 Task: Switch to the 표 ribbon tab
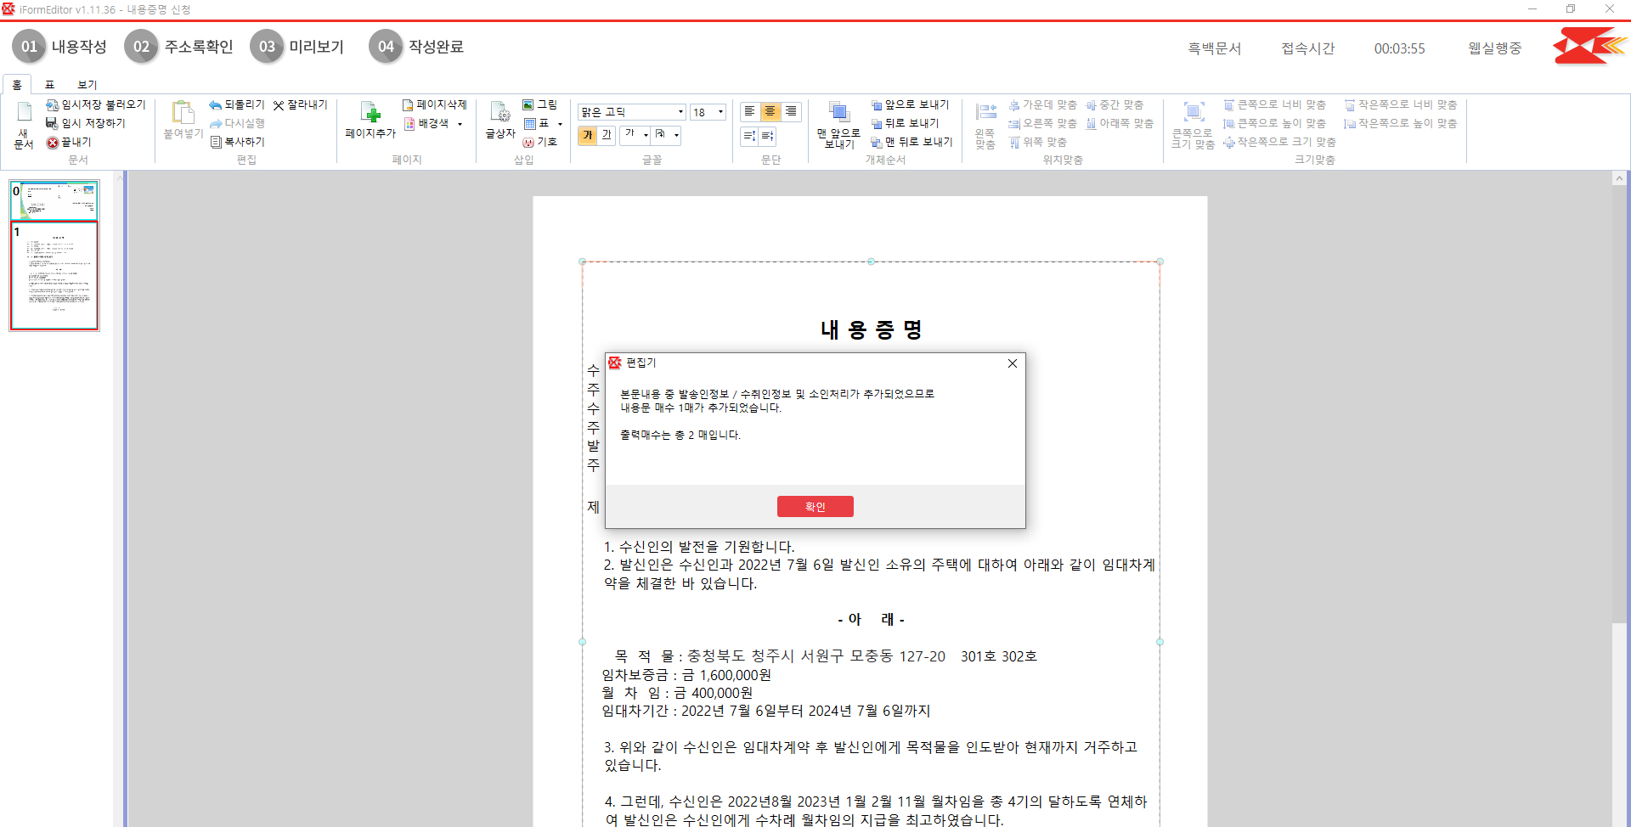pyautogui.click(x=49, y=85)
